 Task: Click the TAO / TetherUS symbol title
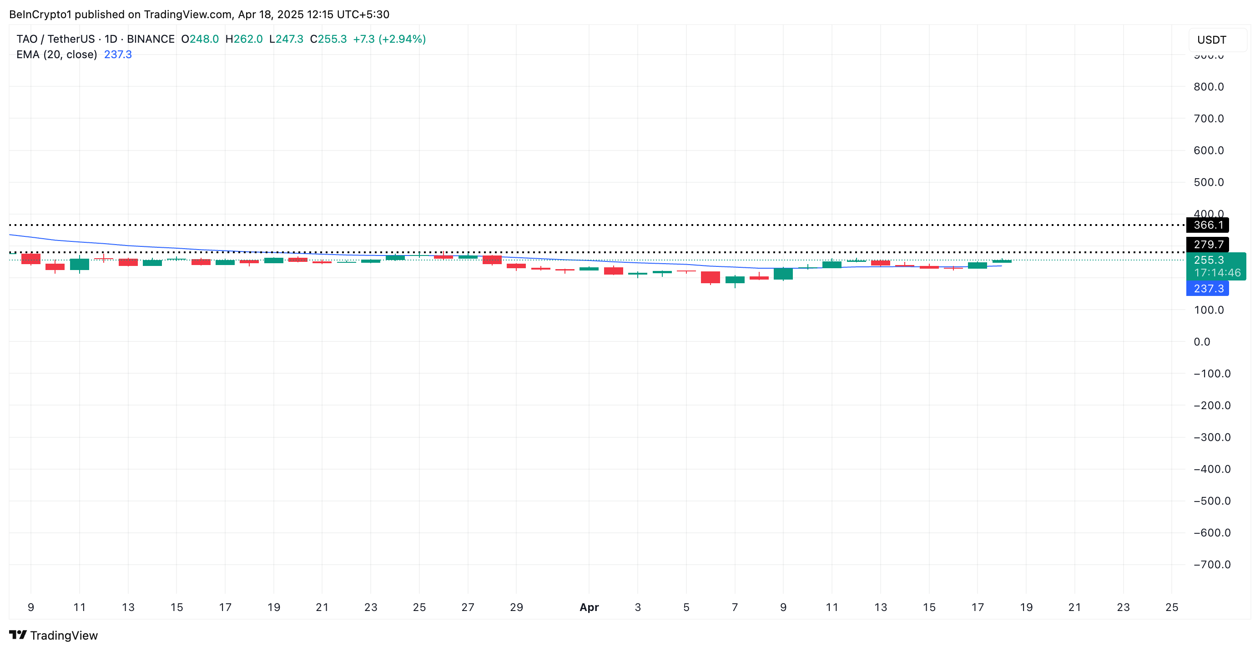tap(56, 39)
